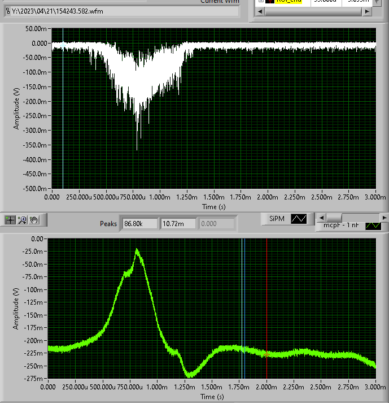This screenshot has height=403, width=389.
Task: Click the SiPM plot legend label
Action: point(277,219)
